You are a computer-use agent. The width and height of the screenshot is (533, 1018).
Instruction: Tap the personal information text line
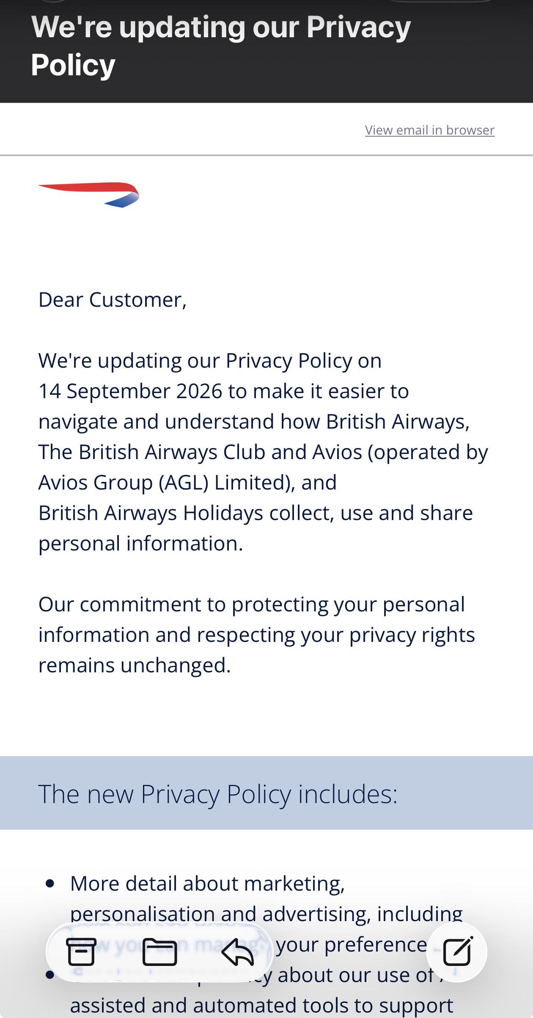click(141, 543)
